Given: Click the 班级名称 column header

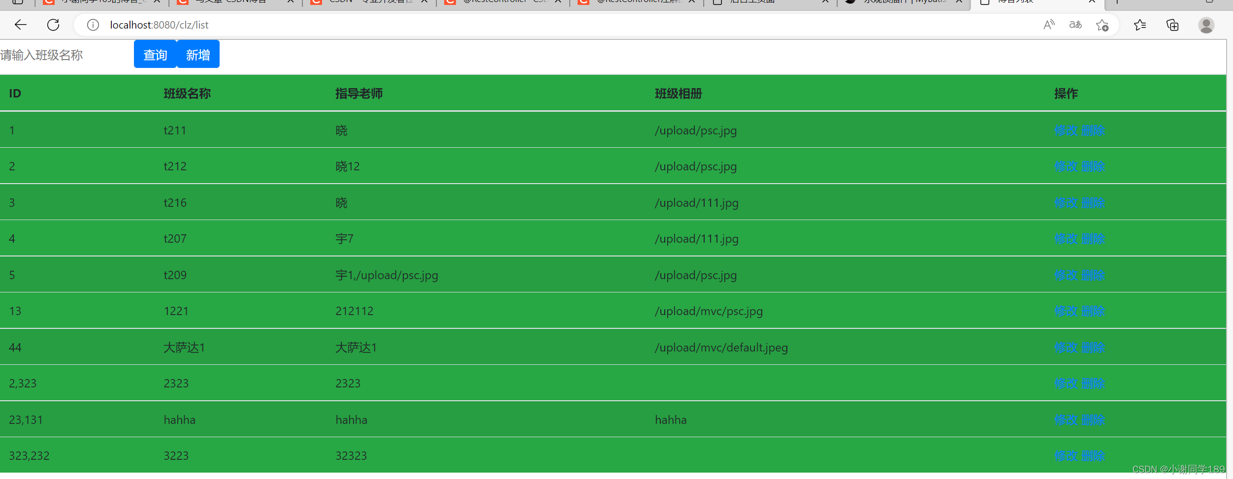Looking at the screenshot, I should 187,94.
